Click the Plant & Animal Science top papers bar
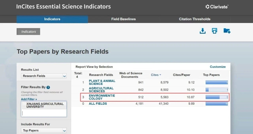This screenshot has width=253, height=134. tap(217, 82)
